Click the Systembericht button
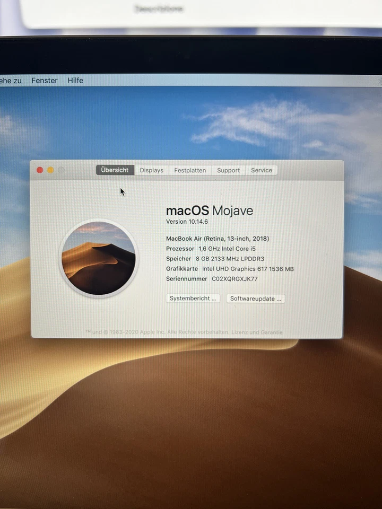Screen dimensions: 382x509 point(193,299)
